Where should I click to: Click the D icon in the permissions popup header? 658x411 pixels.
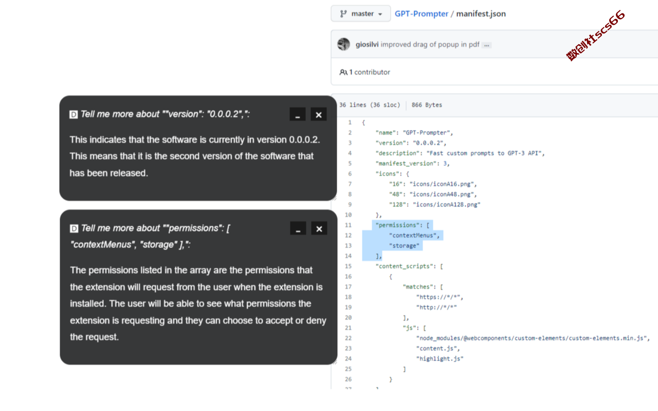point(74,229)
